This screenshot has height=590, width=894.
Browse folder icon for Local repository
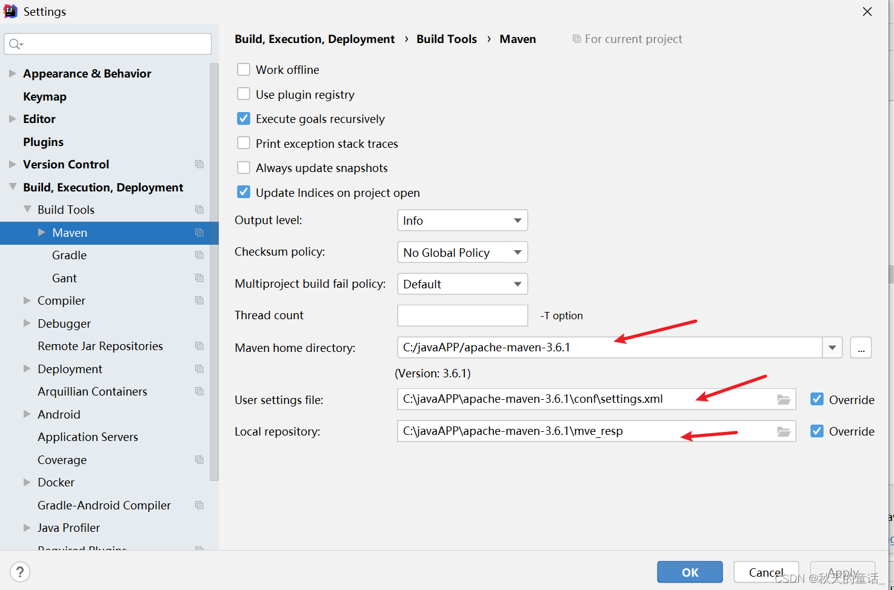[784, 431]
